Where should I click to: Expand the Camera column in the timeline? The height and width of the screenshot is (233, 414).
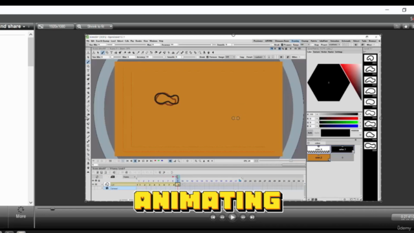coord(102,188)
